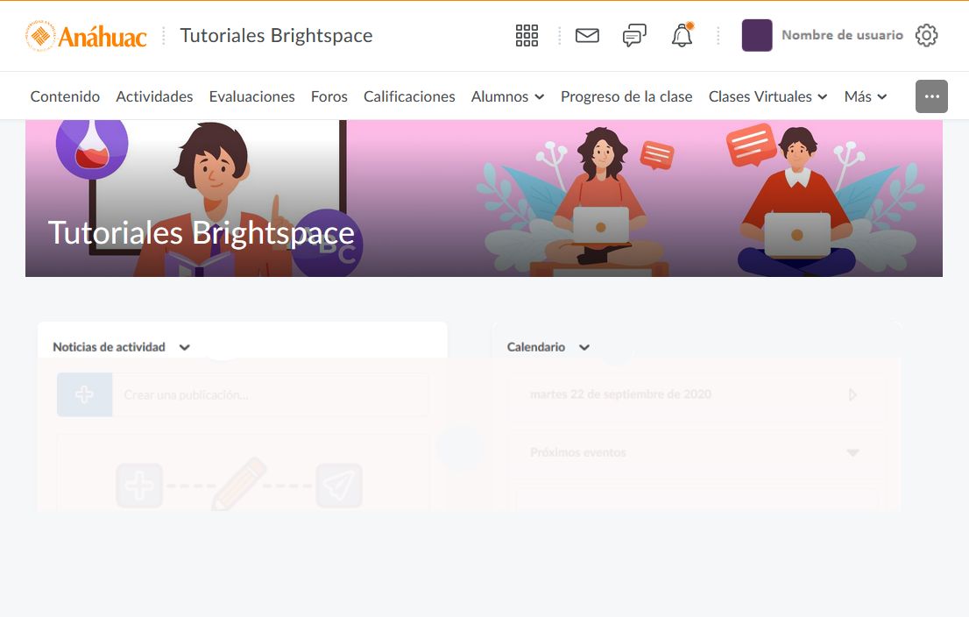This screenshot has width=969, height=617.
Task: Advance the calendar date with the arrow
Action: [852, 394]
